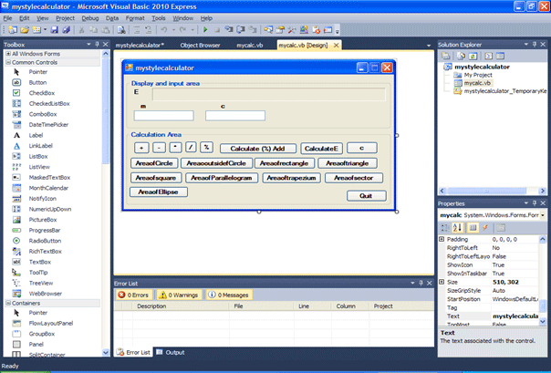Click the Quit button on the form
The width and height of the screenshot is (551, 373).
pos(366,196)
